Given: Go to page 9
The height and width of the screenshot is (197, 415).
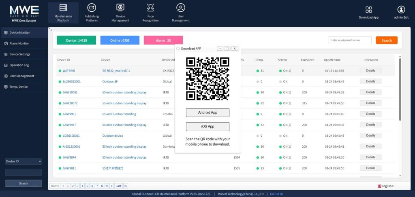Looking at the screenshot, I should coord(107,186).
